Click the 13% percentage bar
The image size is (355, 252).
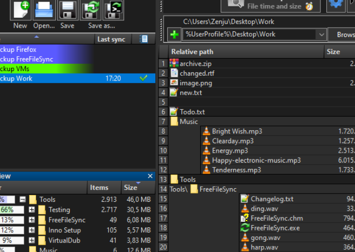[12, 220]
